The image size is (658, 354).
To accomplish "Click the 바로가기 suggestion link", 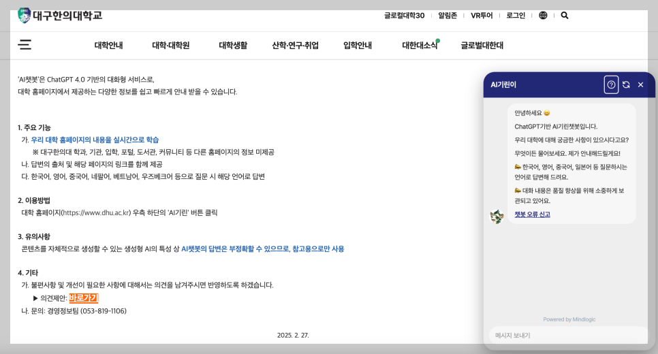I will tap(84, 297).
